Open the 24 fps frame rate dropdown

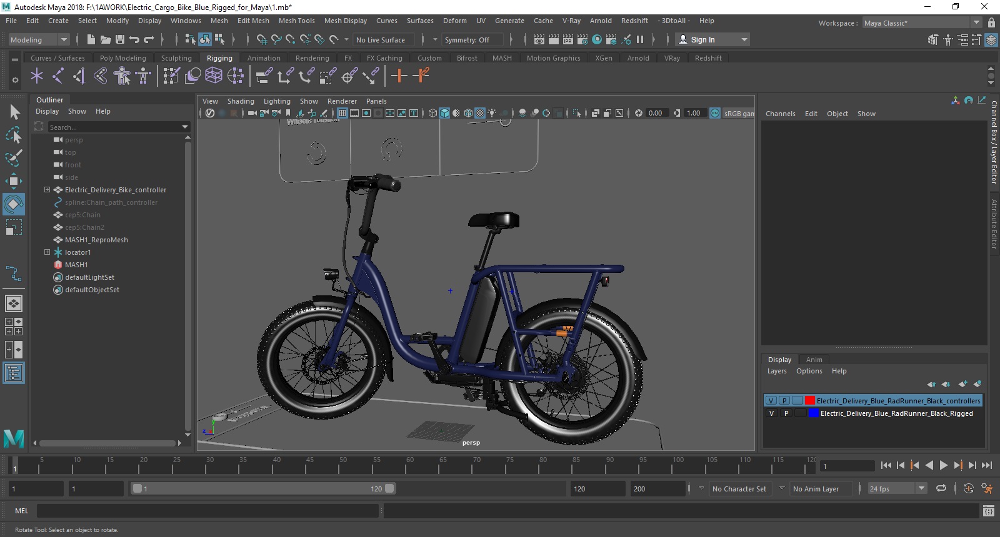897,489
